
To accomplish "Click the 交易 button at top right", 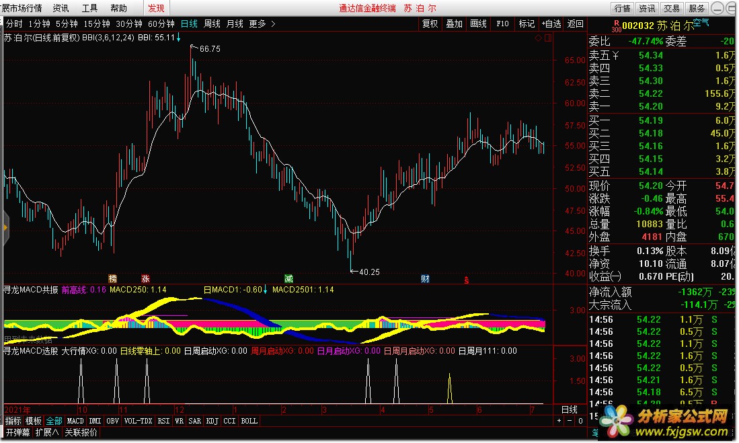I will pos(672,8).
